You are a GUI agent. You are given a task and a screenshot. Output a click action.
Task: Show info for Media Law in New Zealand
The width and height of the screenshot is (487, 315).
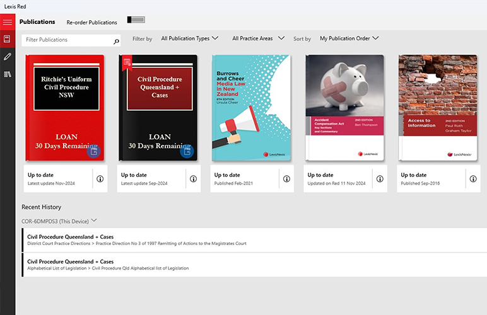[286, 179]
